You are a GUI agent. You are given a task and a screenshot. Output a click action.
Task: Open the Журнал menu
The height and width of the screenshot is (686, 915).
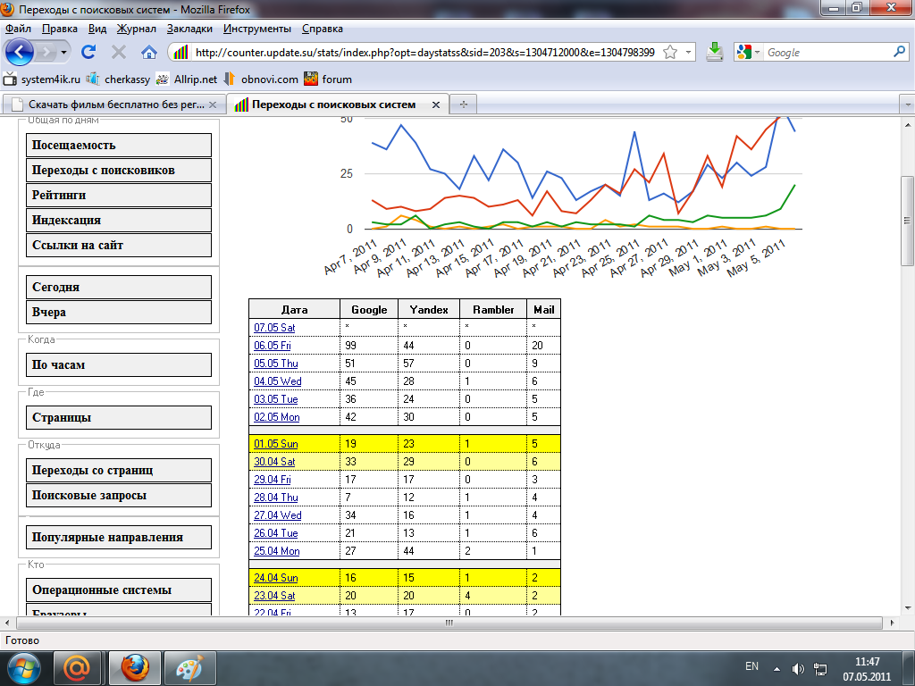[136, 29]
